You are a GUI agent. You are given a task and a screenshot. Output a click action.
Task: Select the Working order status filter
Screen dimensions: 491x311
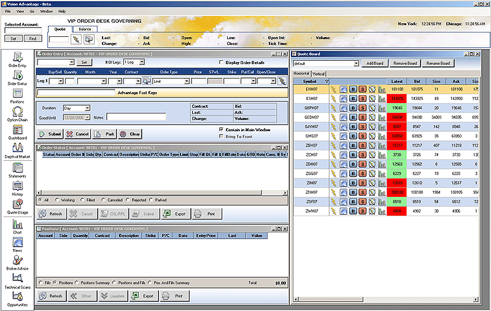pyautogui.click(x=56, y=200)
